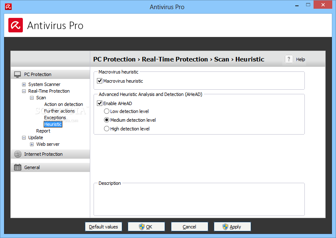
Task: Collapse the Scan tree node
Action: point(32,98)
